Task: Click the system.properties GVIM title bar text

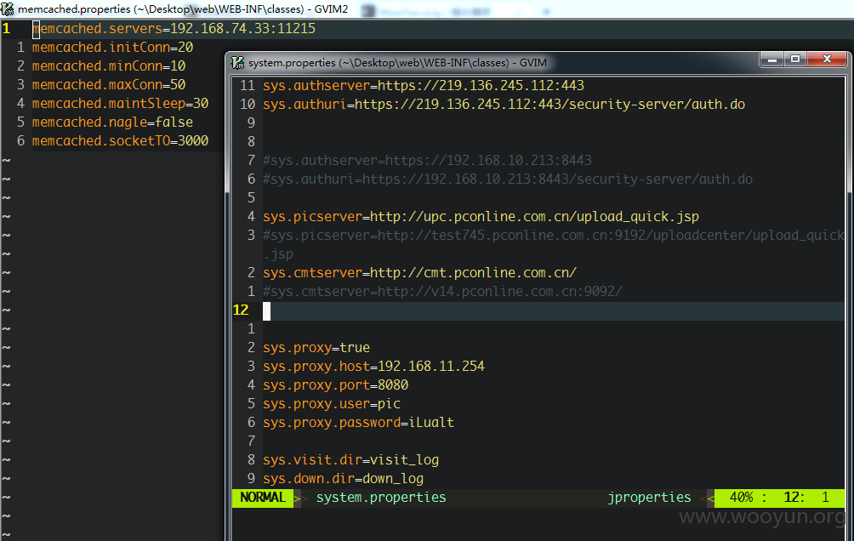Action: click(397, 63)
